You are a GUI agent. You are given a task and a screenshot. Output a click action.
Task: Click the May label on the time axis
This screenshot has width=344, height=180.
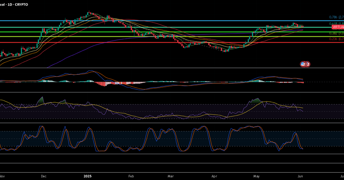click(x=256, y=176)
